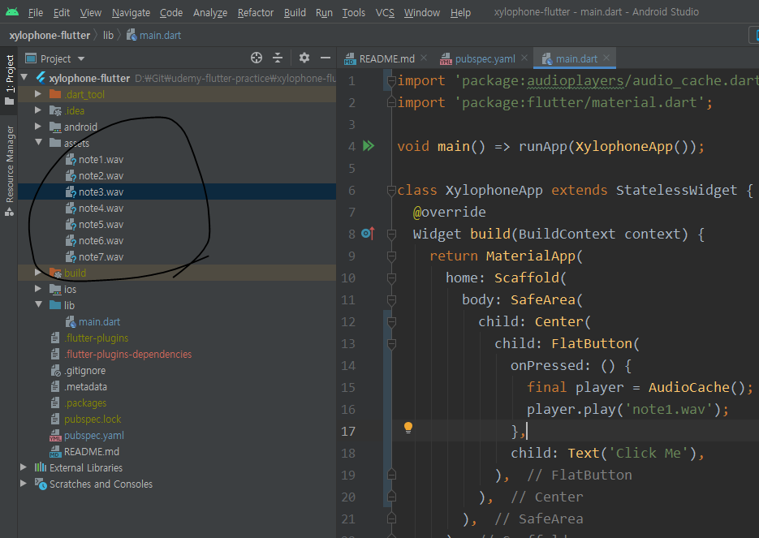This screenshot has width=759, height=538.
Task: Select pubspec.lock file
Action: 93,419
